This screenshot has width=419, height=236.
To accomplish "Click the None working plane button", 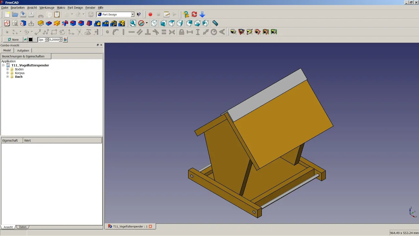I will (x=13, y=40).
